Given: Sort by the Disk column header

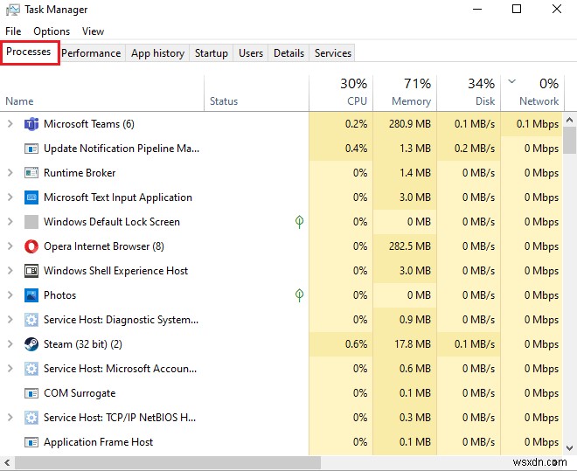Looking at the screenshot, I should [x=469, y=94].
